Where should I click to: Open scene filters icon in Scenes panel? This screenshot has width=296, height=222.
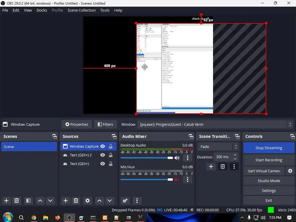tap(28, 201)
